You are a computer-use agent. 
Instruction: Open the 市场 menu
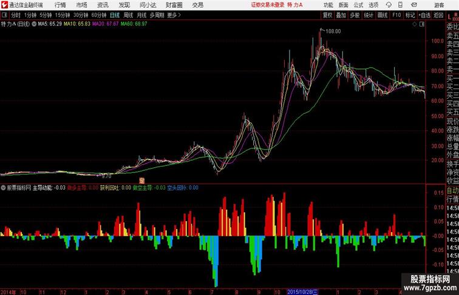pos(82,5)
